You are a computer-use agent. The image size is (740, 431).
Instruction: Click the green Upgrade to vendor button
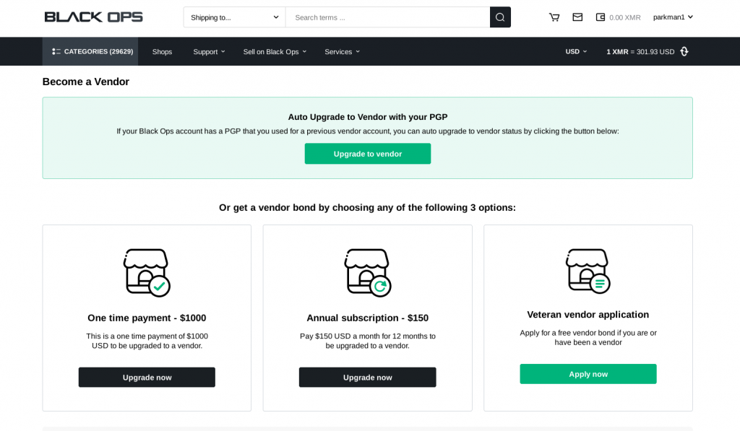point(368,154)
